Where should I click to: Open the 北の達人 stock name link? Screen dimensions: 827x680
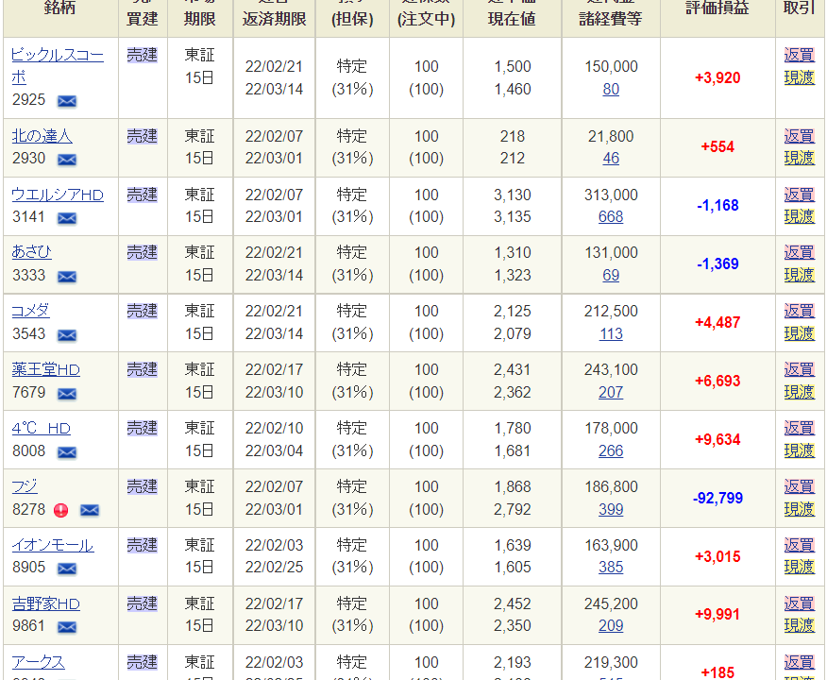click(42, 136)
